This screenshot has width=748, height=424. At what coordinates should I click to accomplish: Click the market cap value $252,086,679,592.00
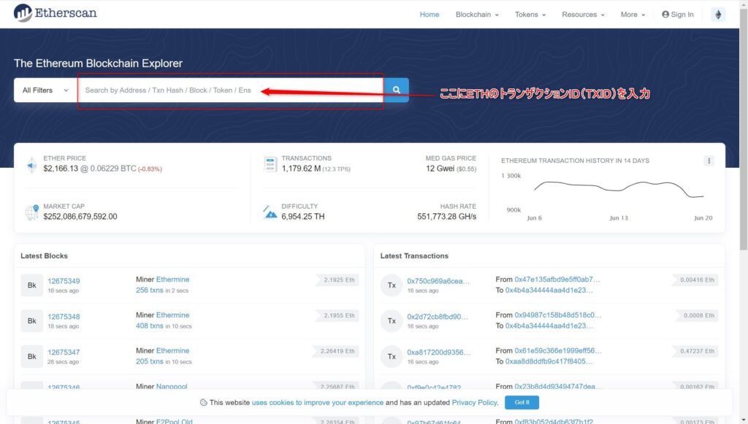(80, 217)
